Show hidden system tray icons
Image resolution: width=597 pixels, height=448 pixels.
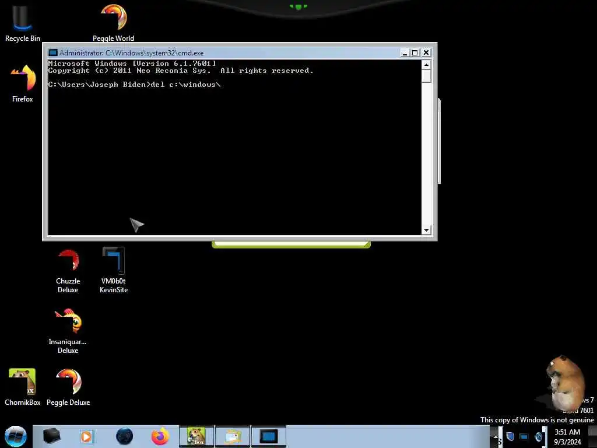(x=496, y=436)
